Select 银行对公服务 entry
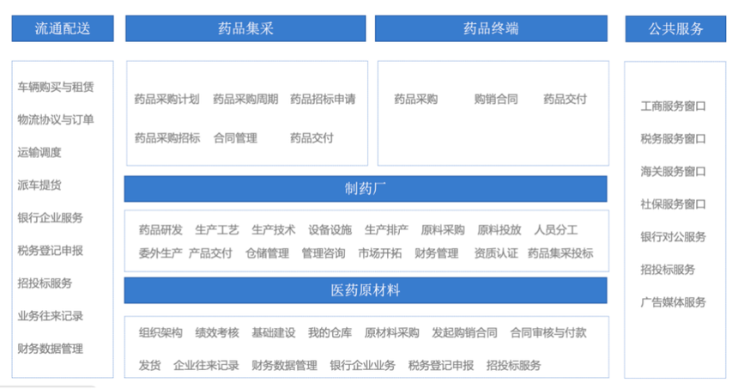This screenshot has width=738, height=389. 673,237
